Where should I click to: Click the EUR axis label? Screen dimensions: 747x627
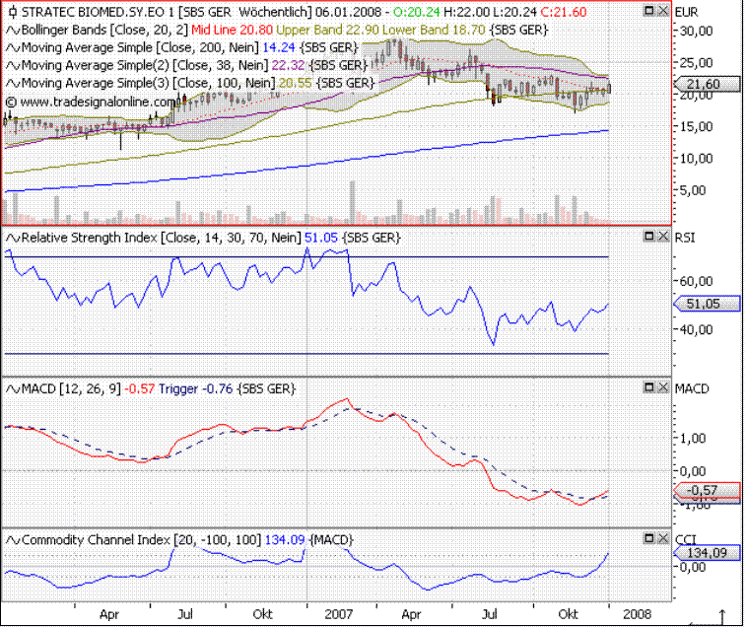[x=687, y=13]
